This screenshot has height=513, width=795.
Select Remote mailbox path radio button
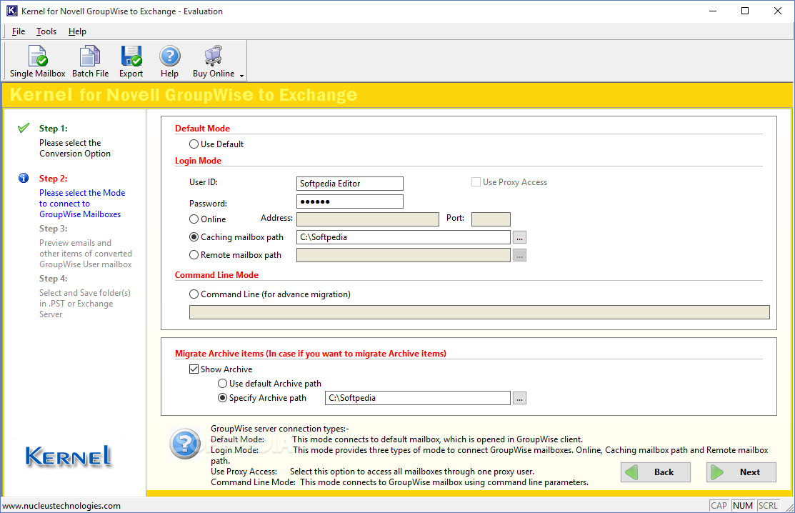pyautogui.click(x=194, y=255)
